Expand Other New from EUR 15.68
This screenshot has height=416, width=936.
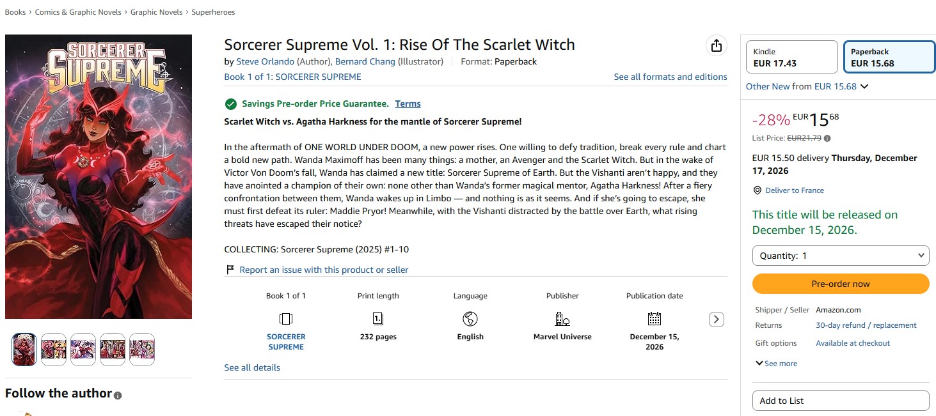coord(807,86)
